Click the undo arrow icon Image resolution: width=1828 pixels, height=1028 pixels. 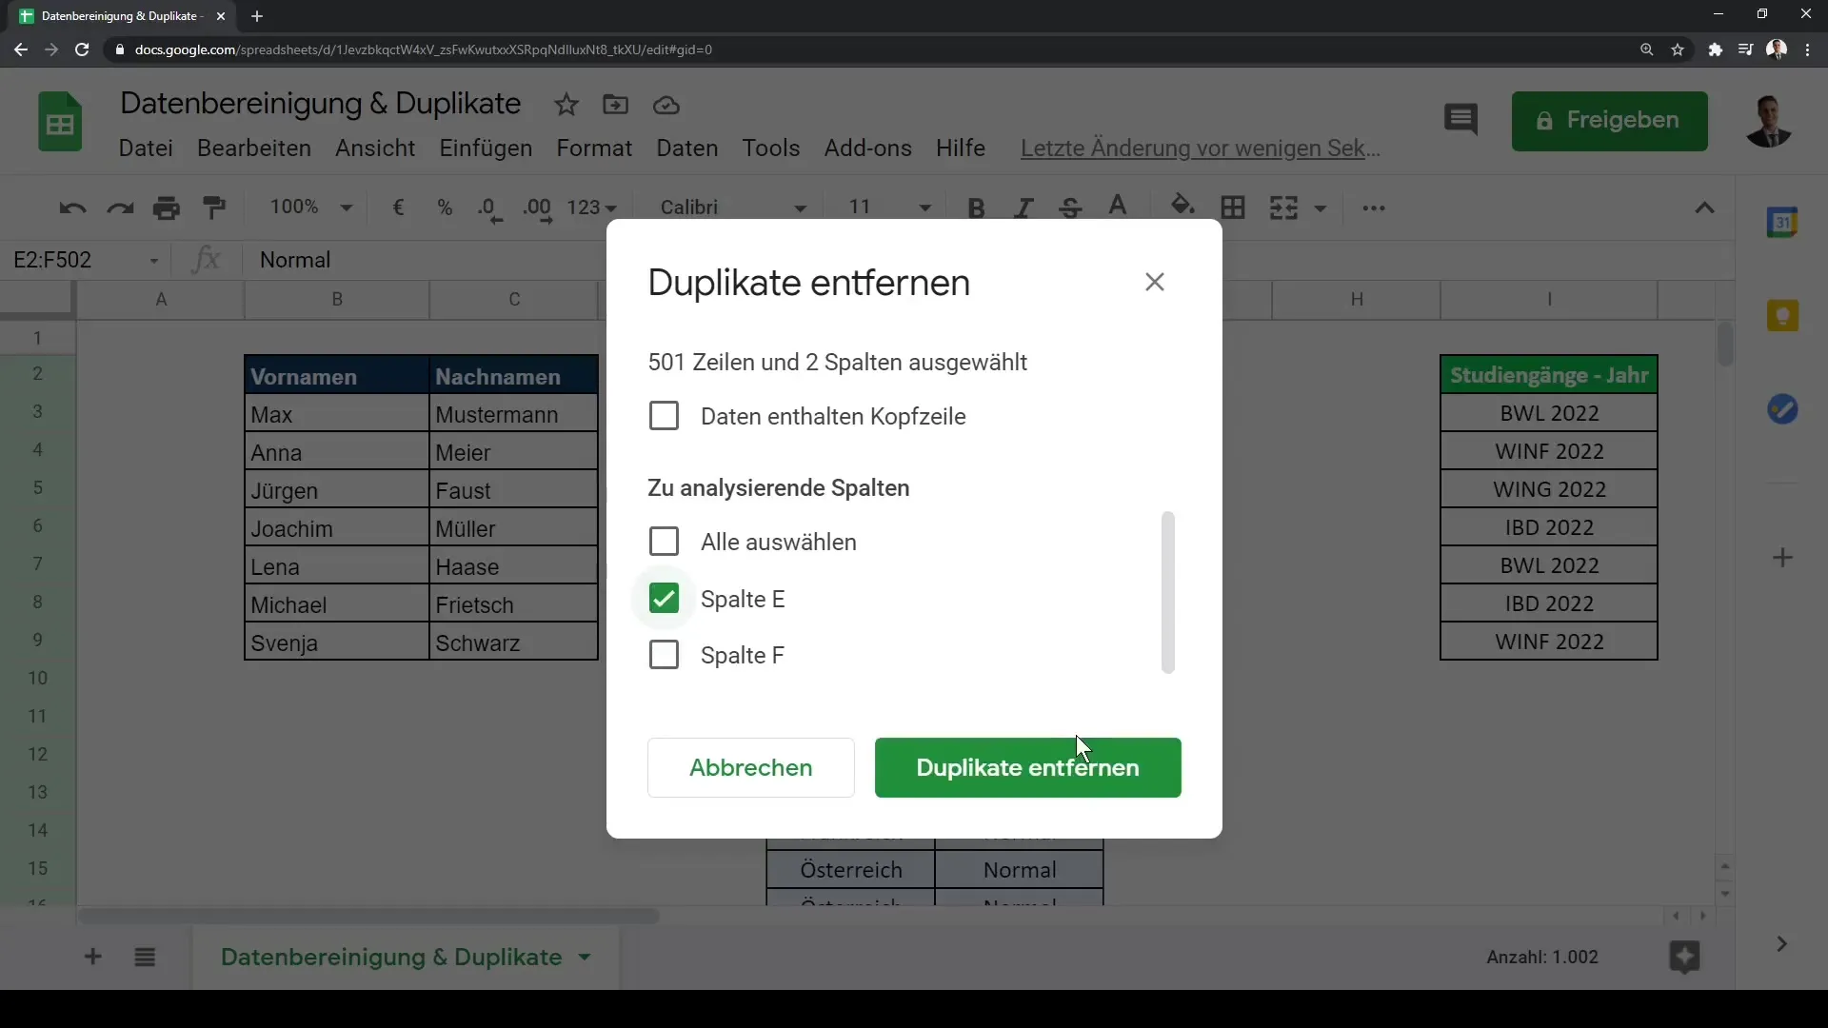(72, 208)
